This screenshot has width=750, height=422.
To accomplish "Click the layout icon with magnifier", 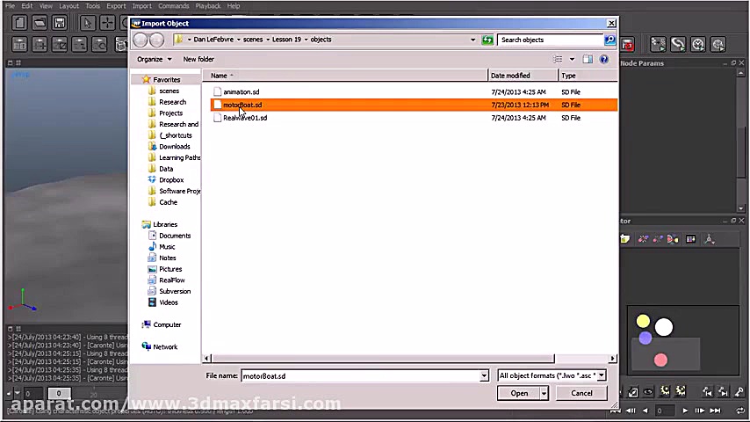I will tap(99, 45).
